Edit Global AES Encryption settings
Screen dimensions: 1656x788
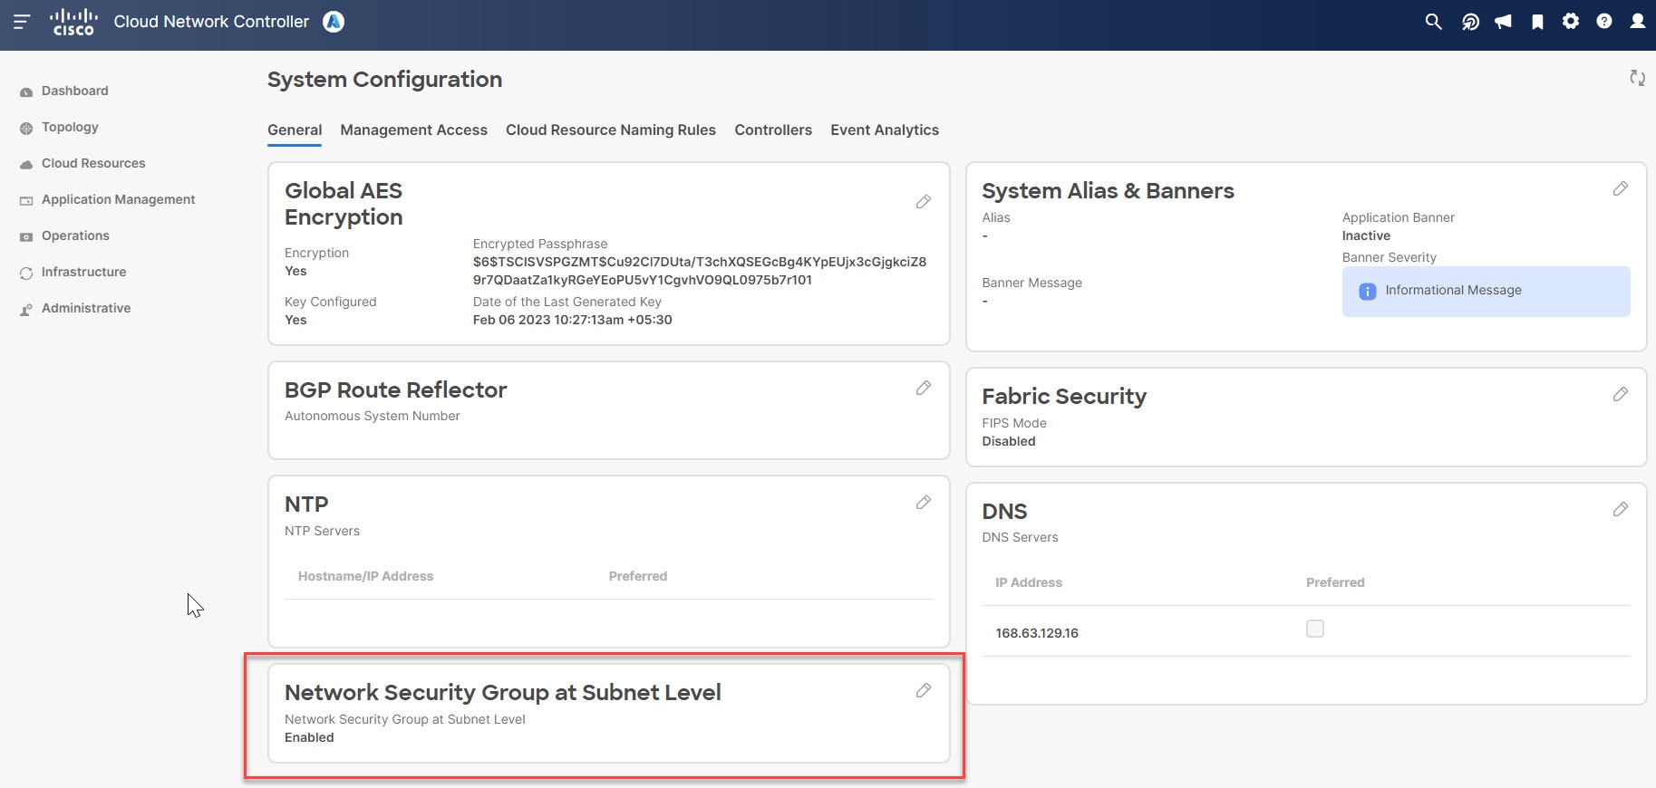pyautogui.click(x=923, y=202)
